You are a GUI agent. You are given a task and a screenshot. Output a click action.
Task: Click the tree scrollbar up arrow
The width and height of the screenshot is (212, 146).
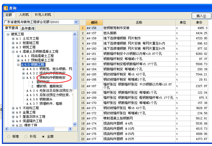75,34
